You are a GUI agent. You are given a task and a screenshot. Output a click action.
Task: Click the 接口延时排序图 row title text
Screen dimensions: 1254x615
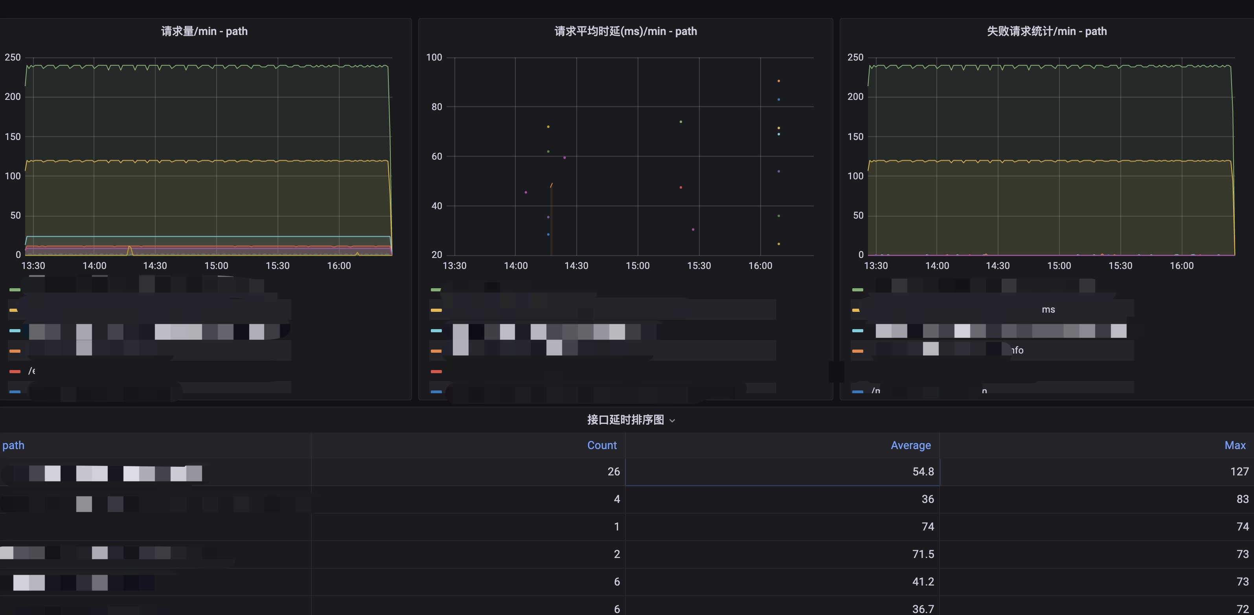pos(625,420)
